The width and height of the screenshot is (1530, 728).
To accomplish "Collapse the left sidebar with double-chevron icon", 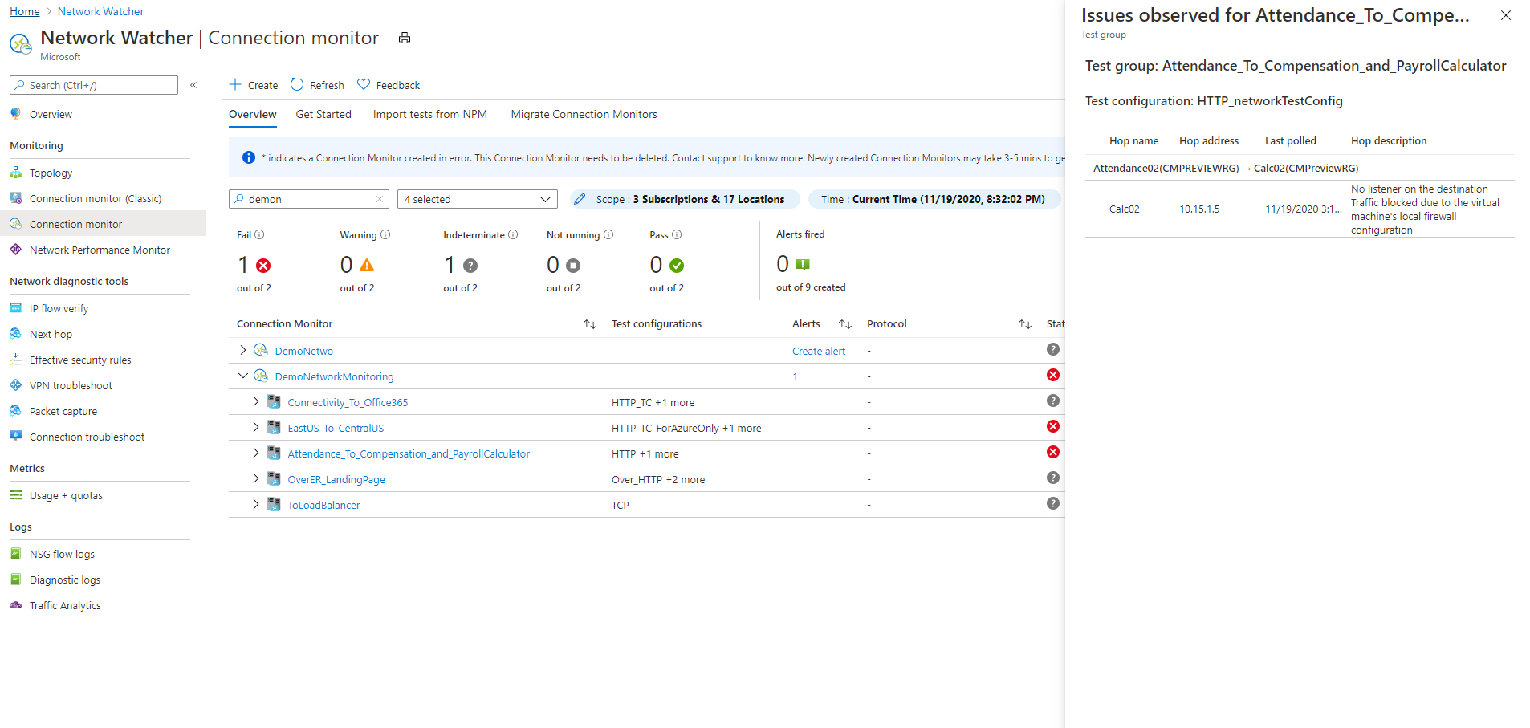I will click(x=193, y=85).
